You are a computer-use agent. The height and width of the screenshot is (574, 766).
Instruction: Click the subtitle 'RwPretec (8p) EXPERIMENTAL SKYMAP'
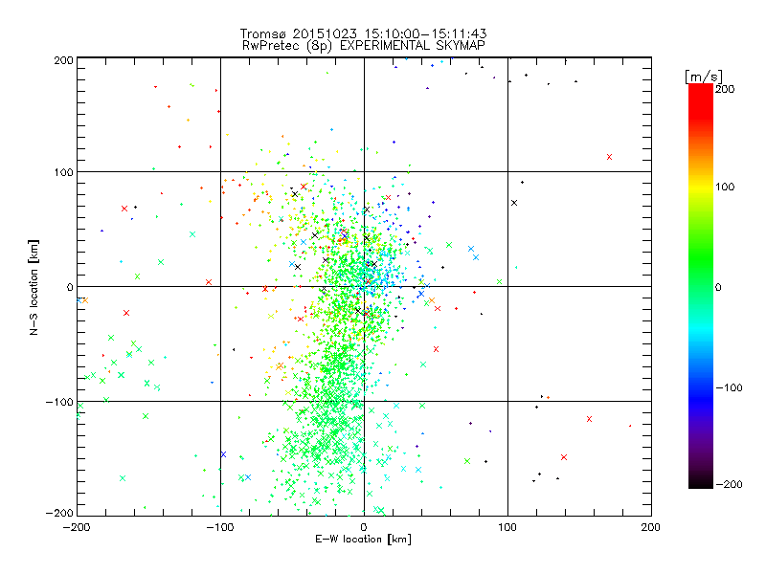[364, 46]
